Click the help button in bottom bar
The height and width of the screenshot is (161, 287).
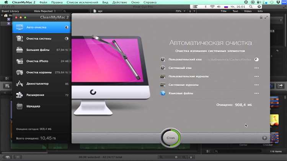click(264, 138)
